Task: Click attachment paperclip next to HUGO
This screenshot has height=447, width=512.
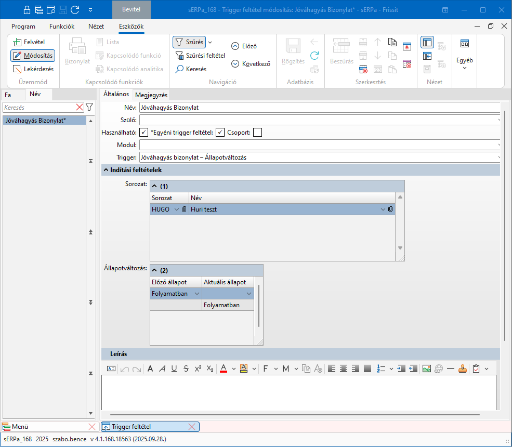Action: tap(184, 209)
